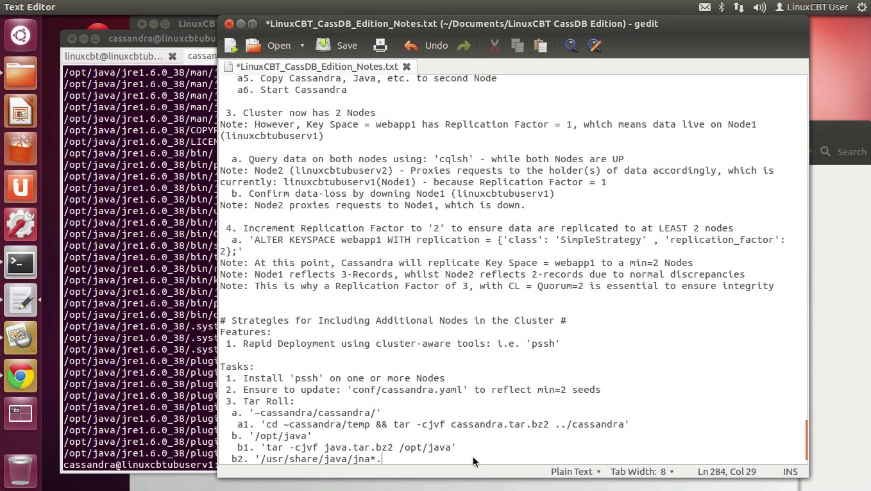Click line "3. Cluster now has 2 Nodes"
871x491 pixels.
(300, 113)
